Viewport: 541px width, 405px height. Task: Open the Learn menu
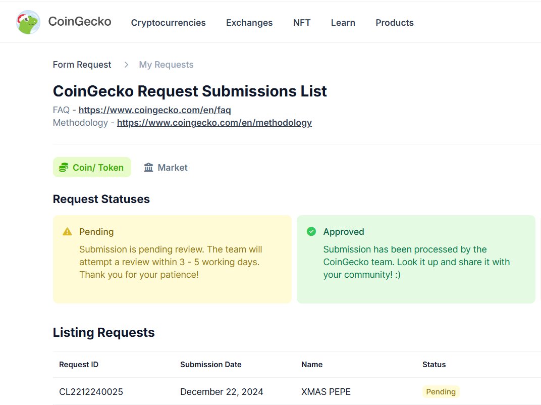(x=343, y=23)
